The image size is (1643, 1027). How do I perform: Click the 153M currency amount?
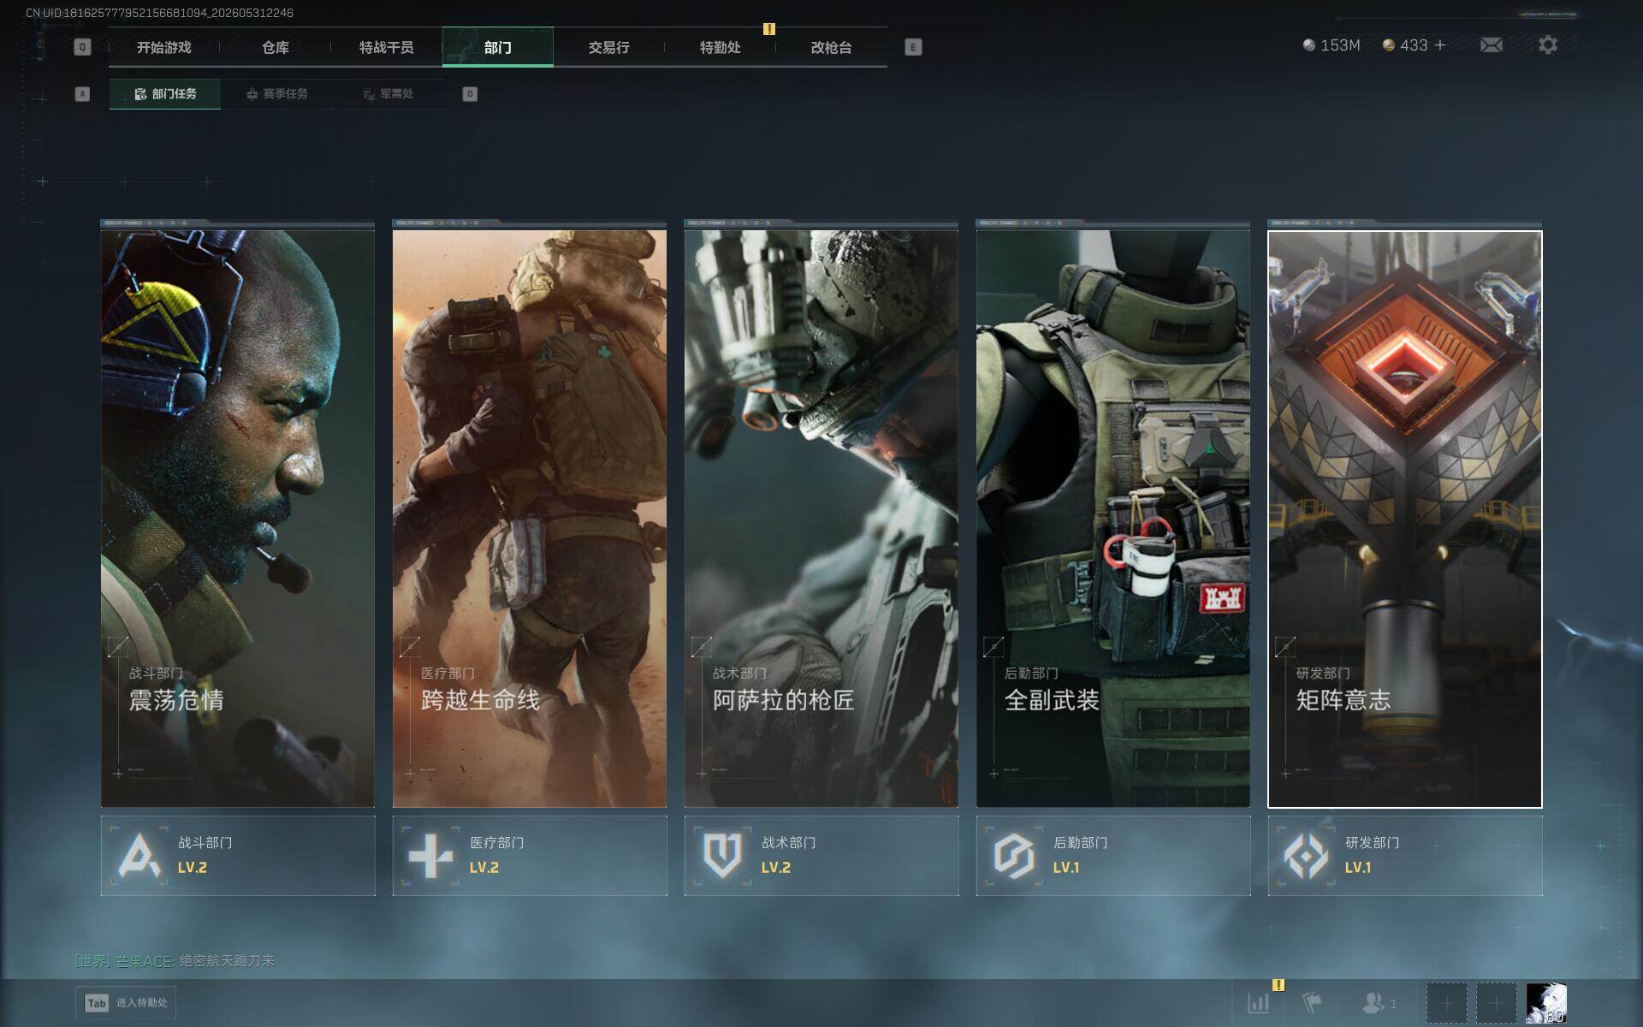click(1340, 45)
